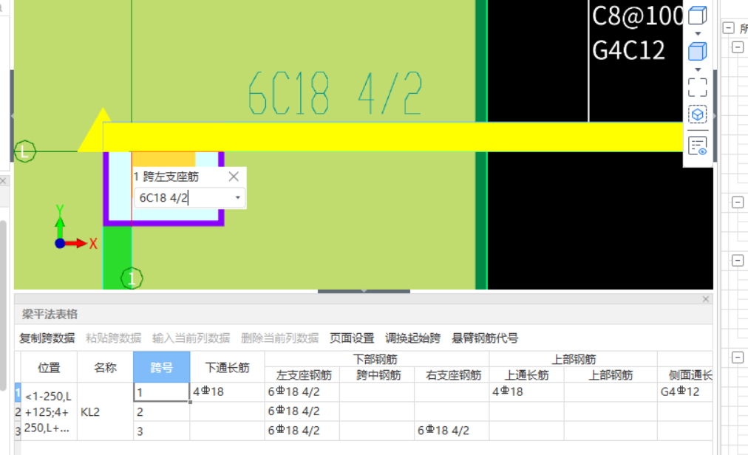Image resolution: width=748 pixels, height=455 pixels.
Task: Click row 1 左支座钢筋 cell 6⌀18 4/2
Action: point(302,392)
